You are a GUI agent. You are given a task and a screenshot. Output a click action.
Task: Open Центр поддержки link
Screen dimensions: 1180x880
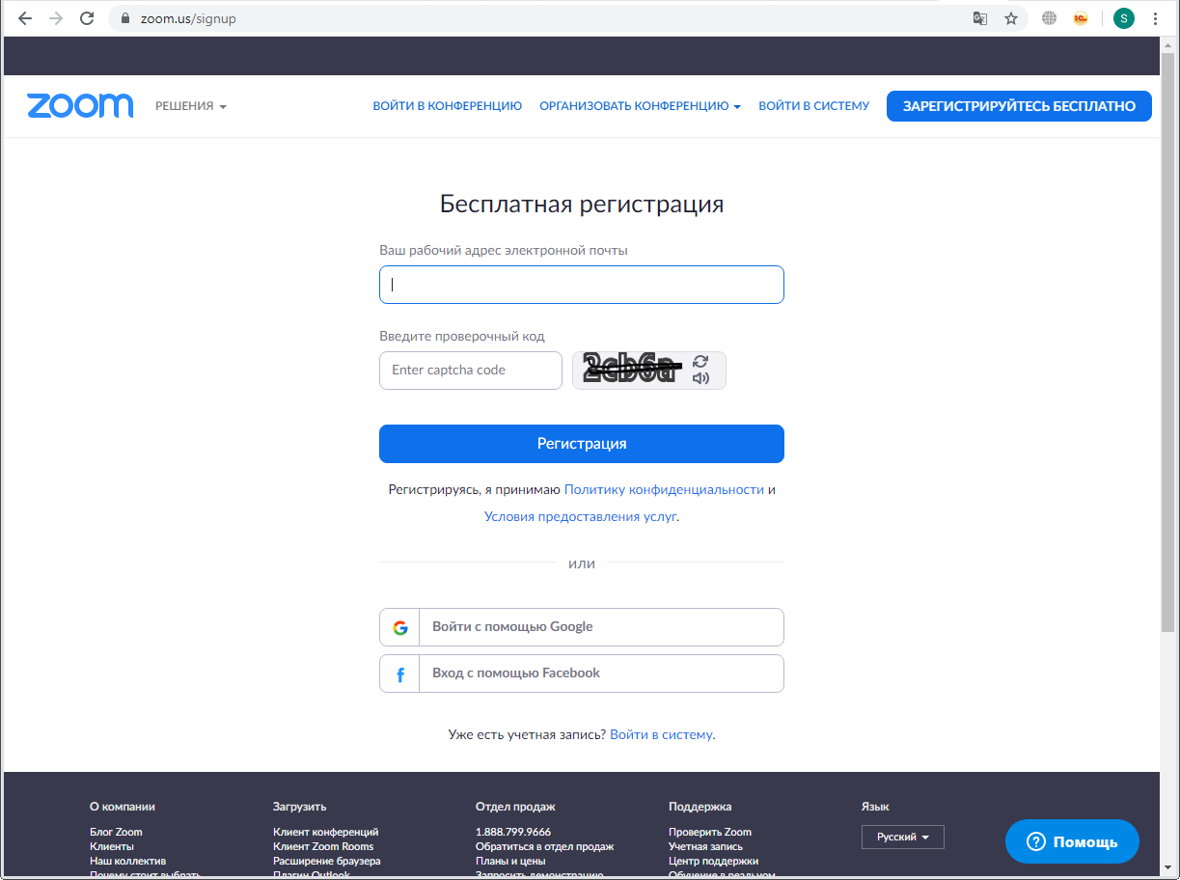coord(713,861)
